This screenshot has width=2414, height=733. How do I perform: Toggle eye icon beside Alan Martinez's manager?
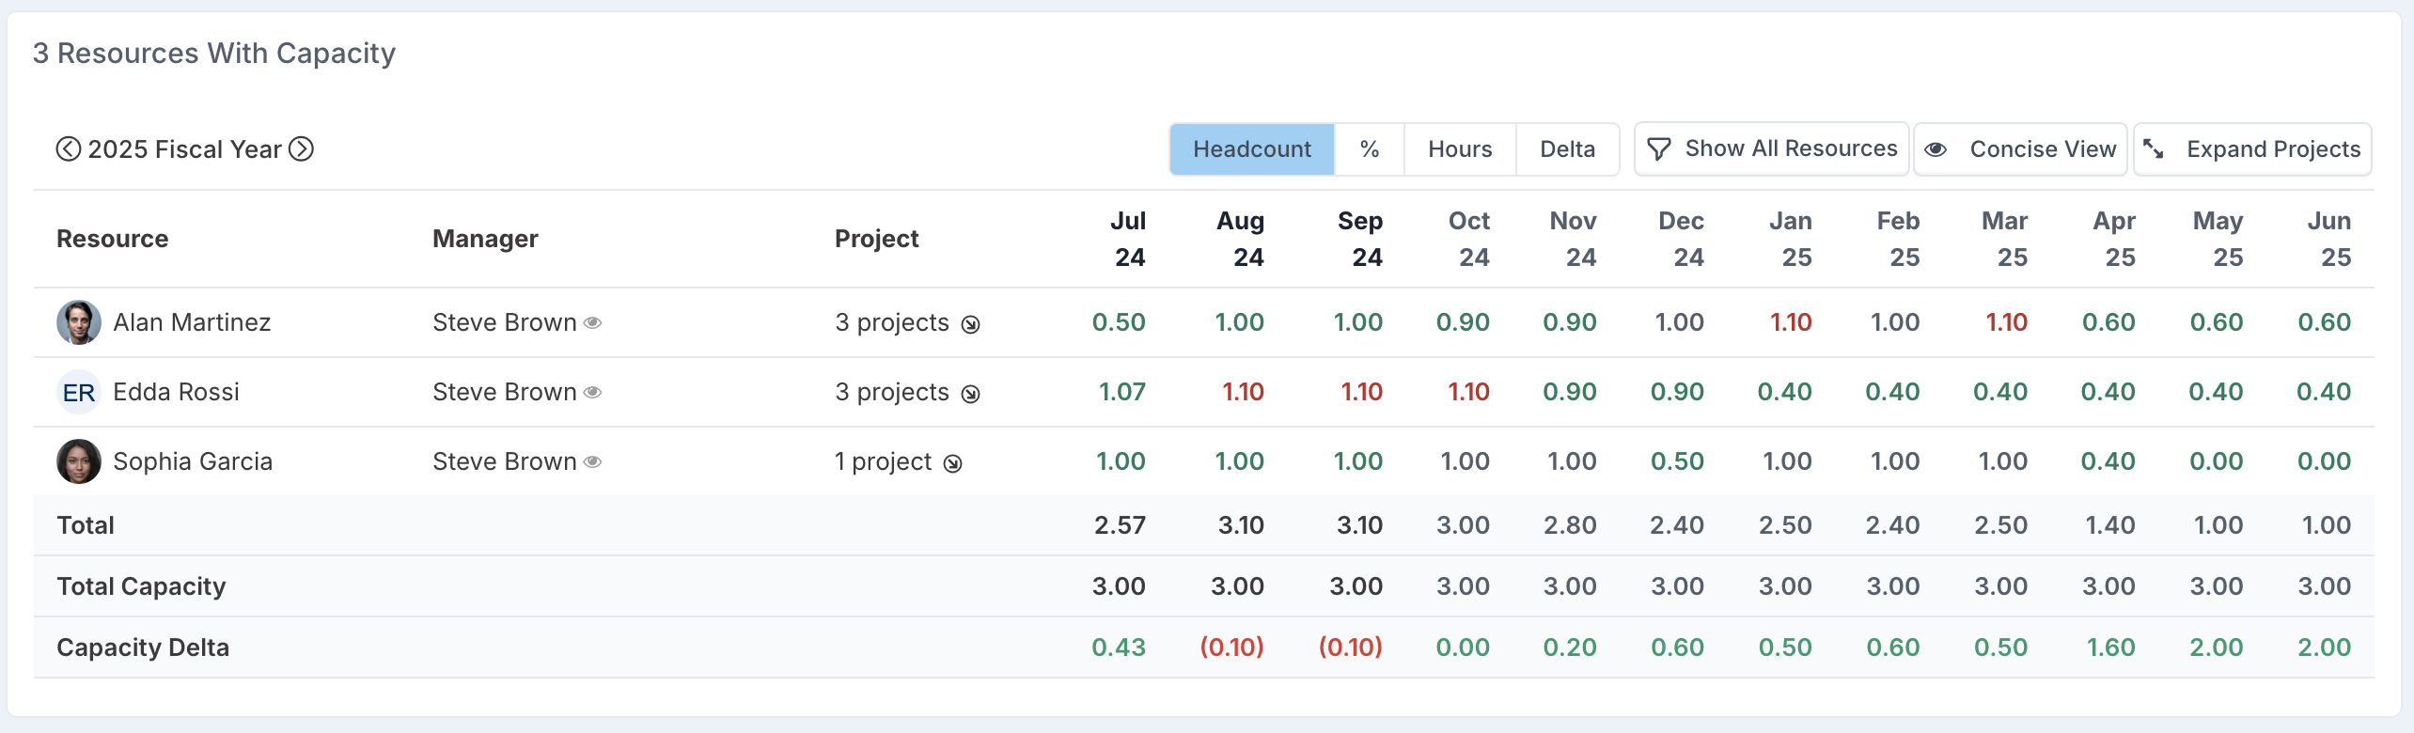pos(592,323)
